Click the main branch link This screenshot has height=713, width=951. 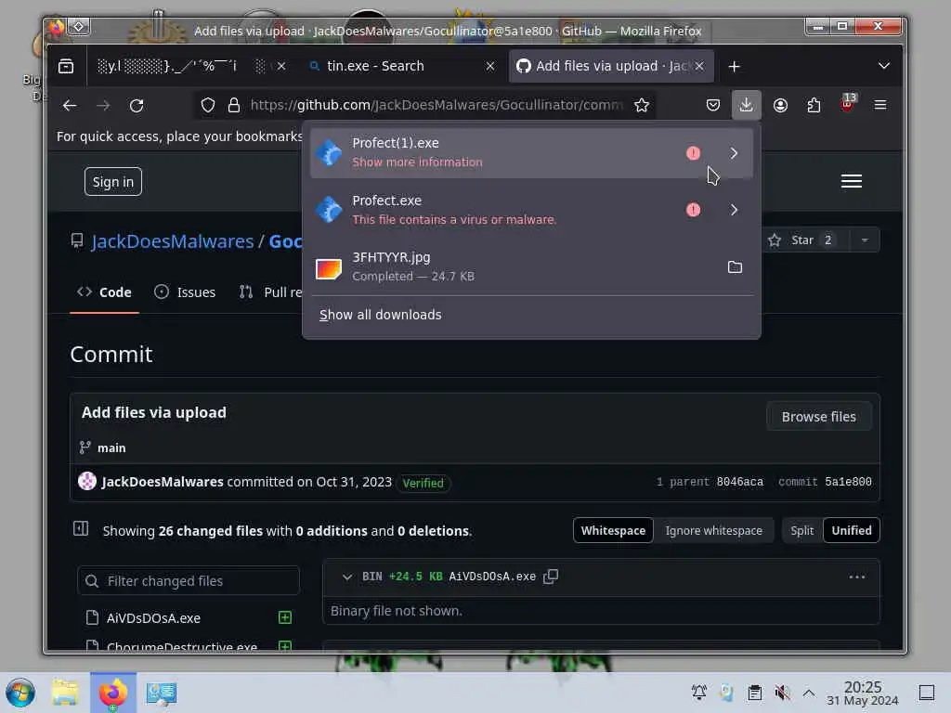tap(111, 448)
